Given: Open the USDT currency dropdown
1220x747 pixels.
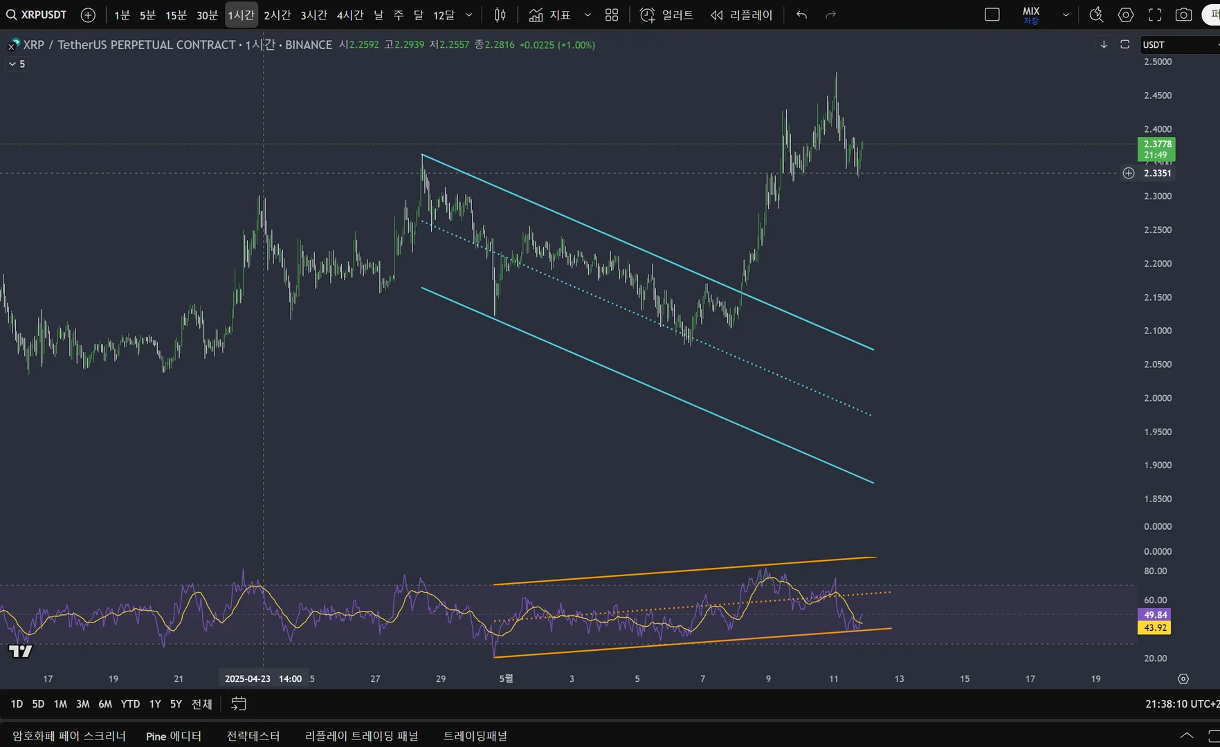Looking at the screenshot, I should click(x=1179, y=44).
